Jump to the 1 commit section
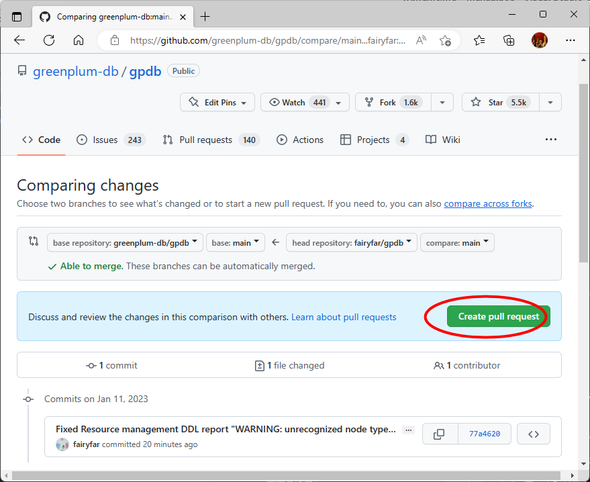590x482 pixels. tap(111, 365)
